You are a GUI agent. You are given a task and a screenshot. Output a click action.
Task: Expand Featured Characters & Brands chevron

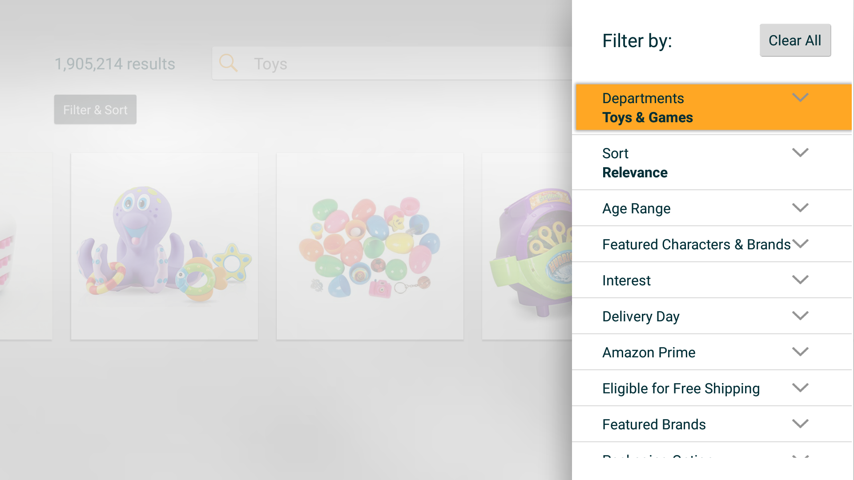(x=802, y=244)
